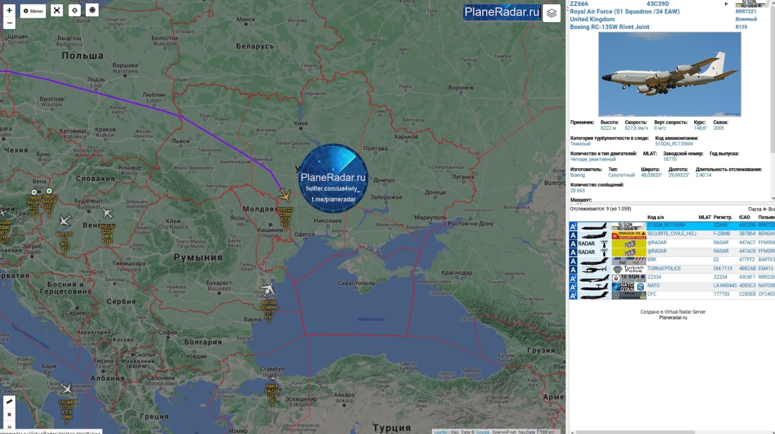Screen dimensions: 775x434
Task: Select the CFC row in aircraft list
Action: 672,294
